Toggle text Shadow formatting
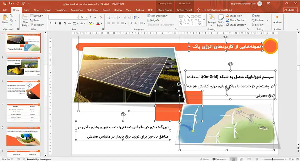Viewport: 300px width, 161px height. pyautogui.click(x=65, y=23)
